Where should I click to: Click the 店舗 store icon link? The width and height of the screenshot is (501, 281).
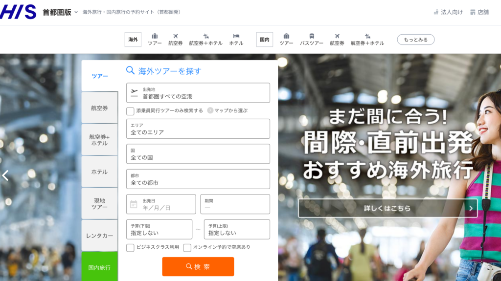tap(473, 12)
